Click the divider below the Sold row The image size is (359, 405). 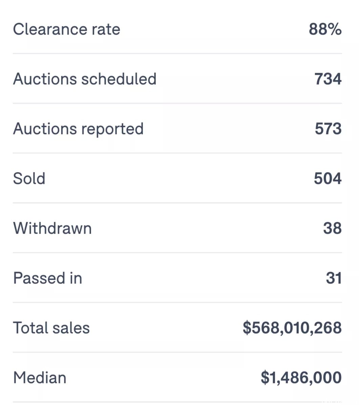tap(177, 203)
